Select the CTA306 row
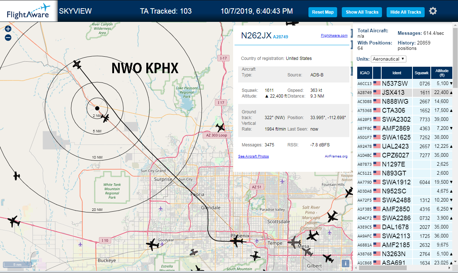This screenshot has height=273, width=458. [x=405, y=110]
